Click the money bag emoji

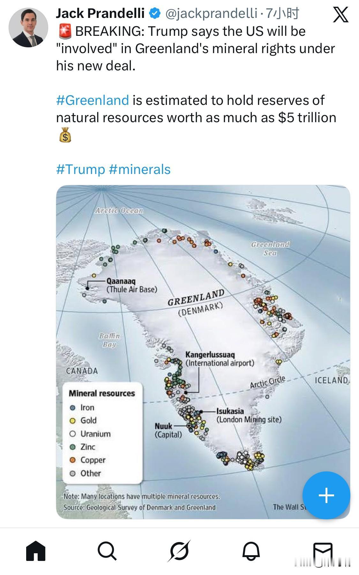[x=65, y=135]
